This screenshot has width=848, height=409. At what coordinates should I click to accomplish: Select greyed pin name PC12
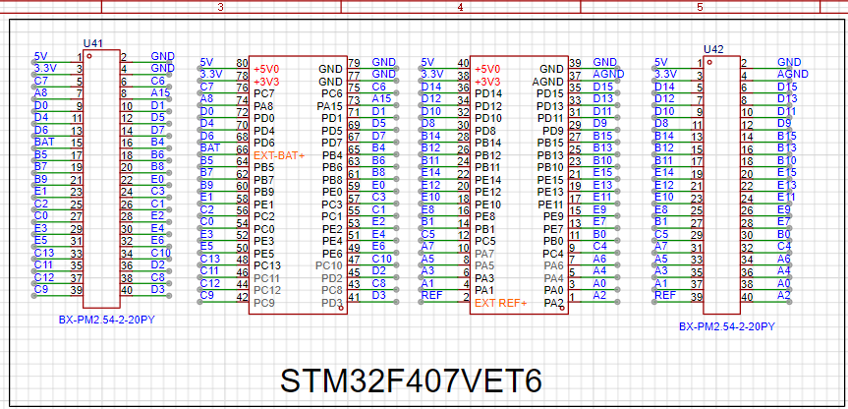[266, 290]
